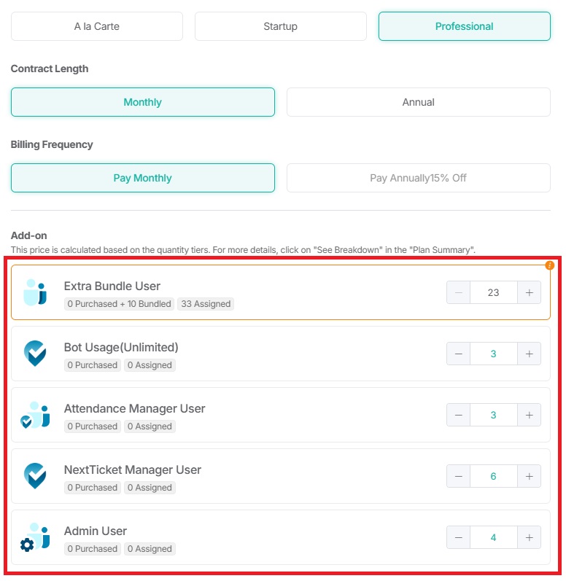The height and width of the screenshot is (581, 566).
Task: Increase Attendance Manager User quantity
Action: pos(530,415)
